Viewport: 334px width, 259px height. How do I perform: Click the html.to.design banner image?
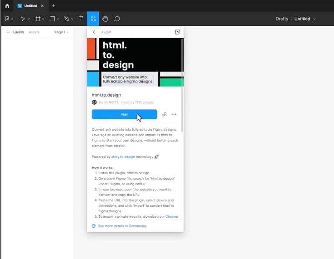click(x=134, y=62)
